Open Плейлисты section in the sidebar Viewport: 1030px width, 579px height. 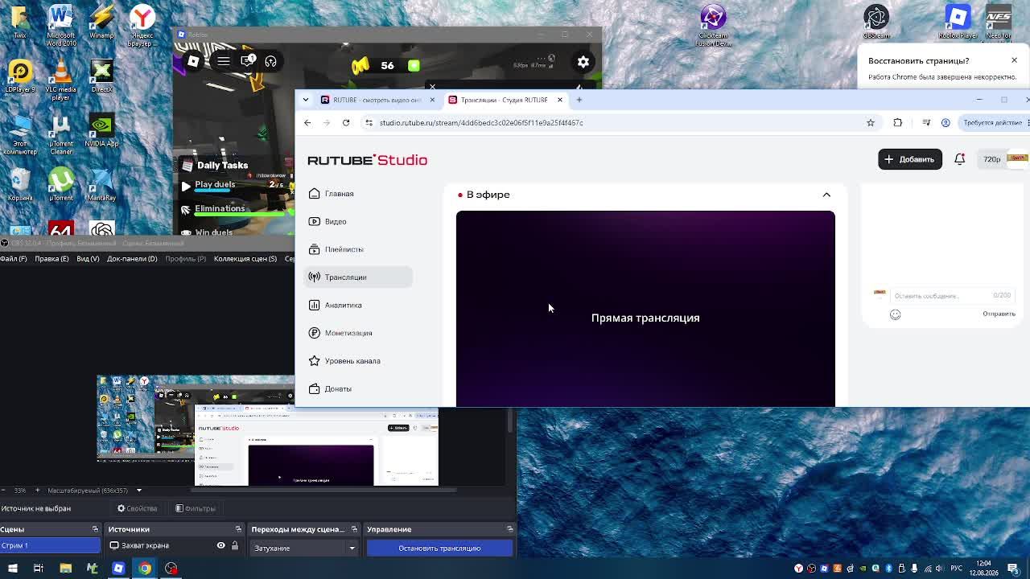click(x=358, y=249)
